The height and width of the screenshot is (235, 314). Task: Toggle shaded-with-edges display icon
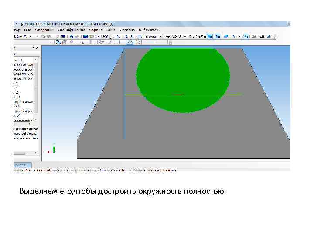(218, 37)
